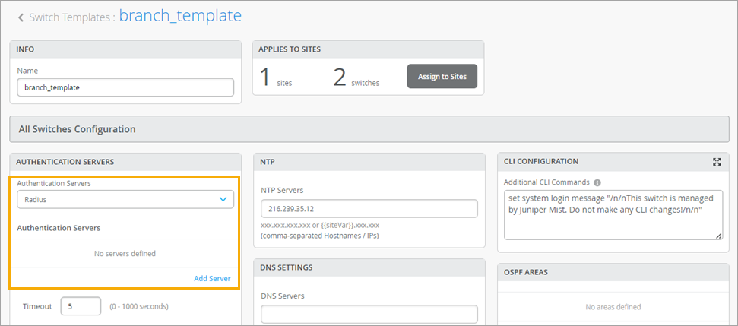Click the No areas defined text

click(613, 307)
